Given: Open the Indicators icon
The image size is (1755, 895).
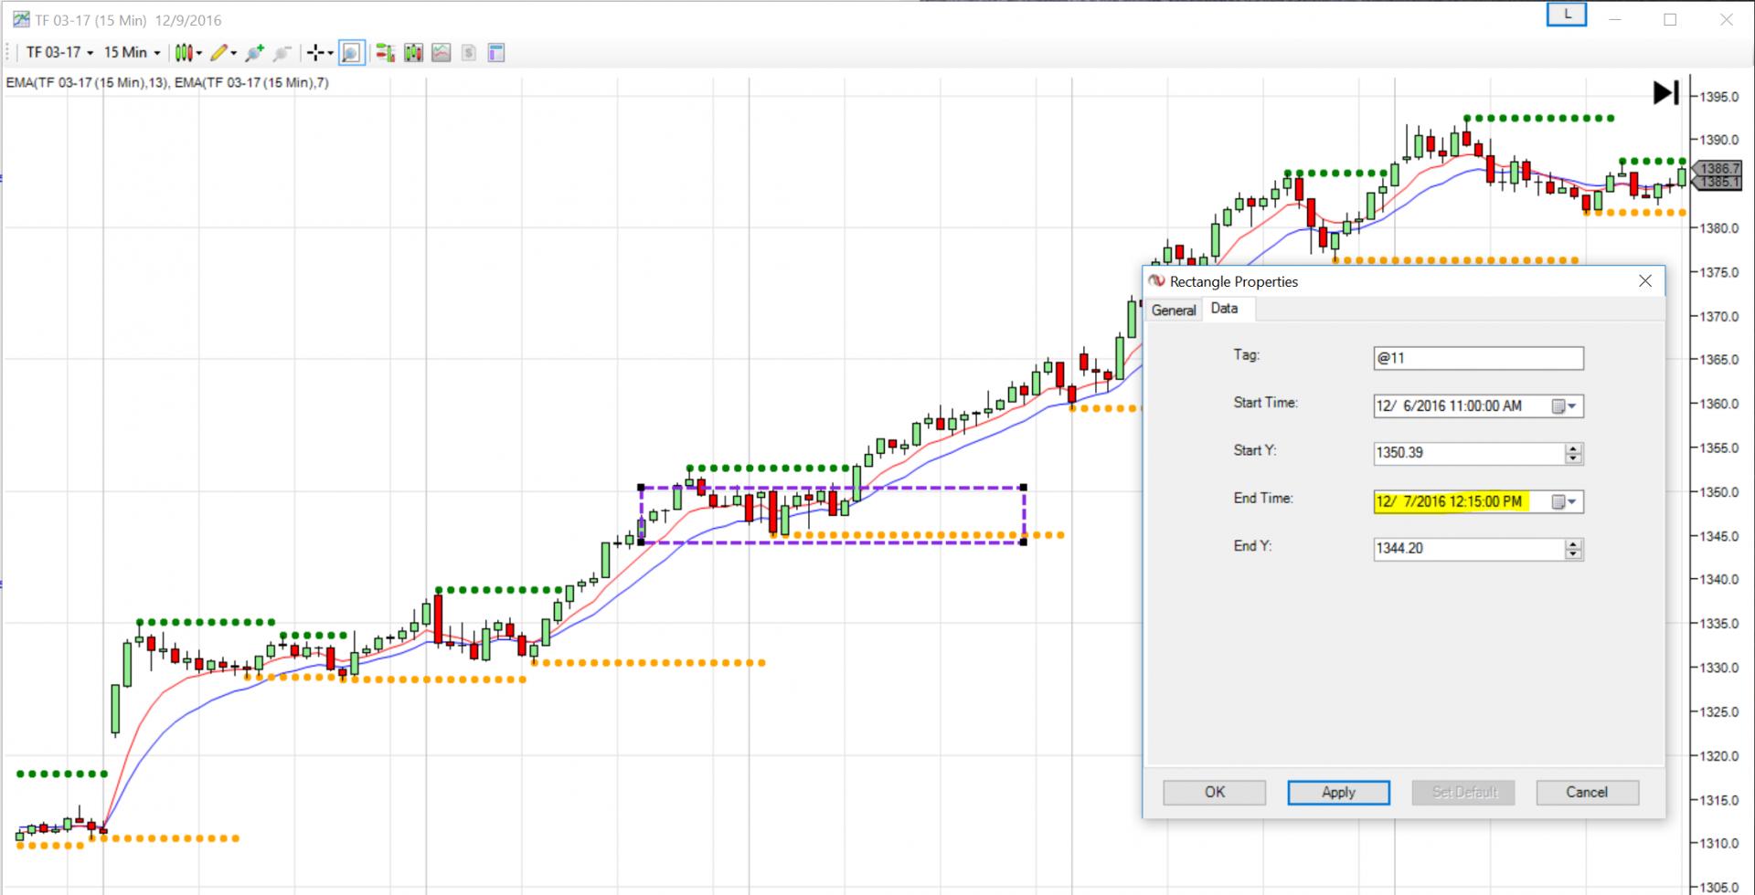Looking at the screenshot, I should pos(441,53).
